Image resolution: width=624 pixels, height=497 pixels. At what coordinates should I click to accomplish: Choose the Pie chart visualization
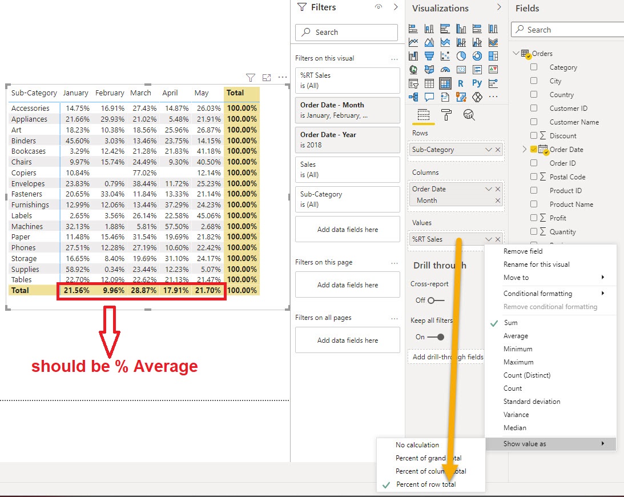pos(461,56)
